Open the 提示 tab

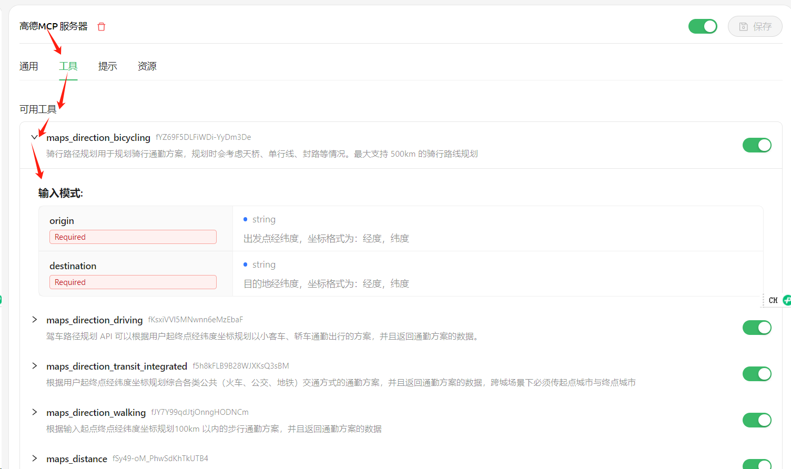coord(107,66)
